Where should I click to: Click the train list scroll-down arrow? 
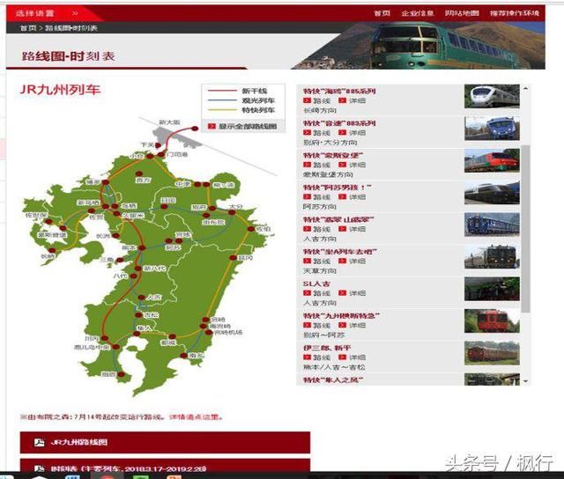click(x=525, y=381)
